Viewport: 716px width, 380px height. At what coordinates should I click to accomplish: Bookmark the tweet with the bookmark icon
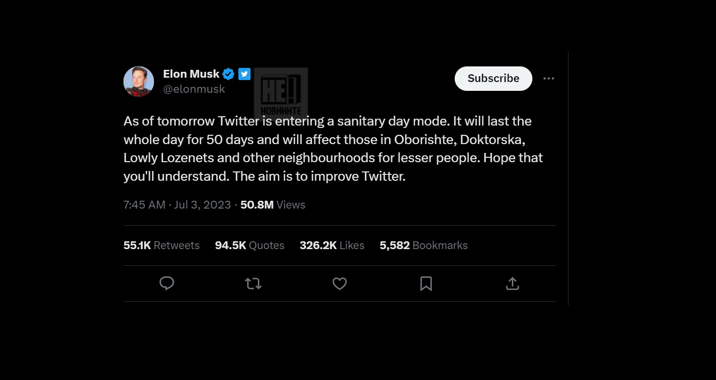pos(426,283)
